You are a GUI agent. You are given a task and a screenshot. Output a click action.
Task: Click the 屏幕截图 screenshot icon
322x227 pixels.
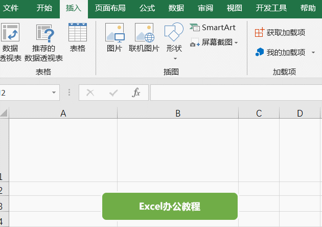point(195,42)
